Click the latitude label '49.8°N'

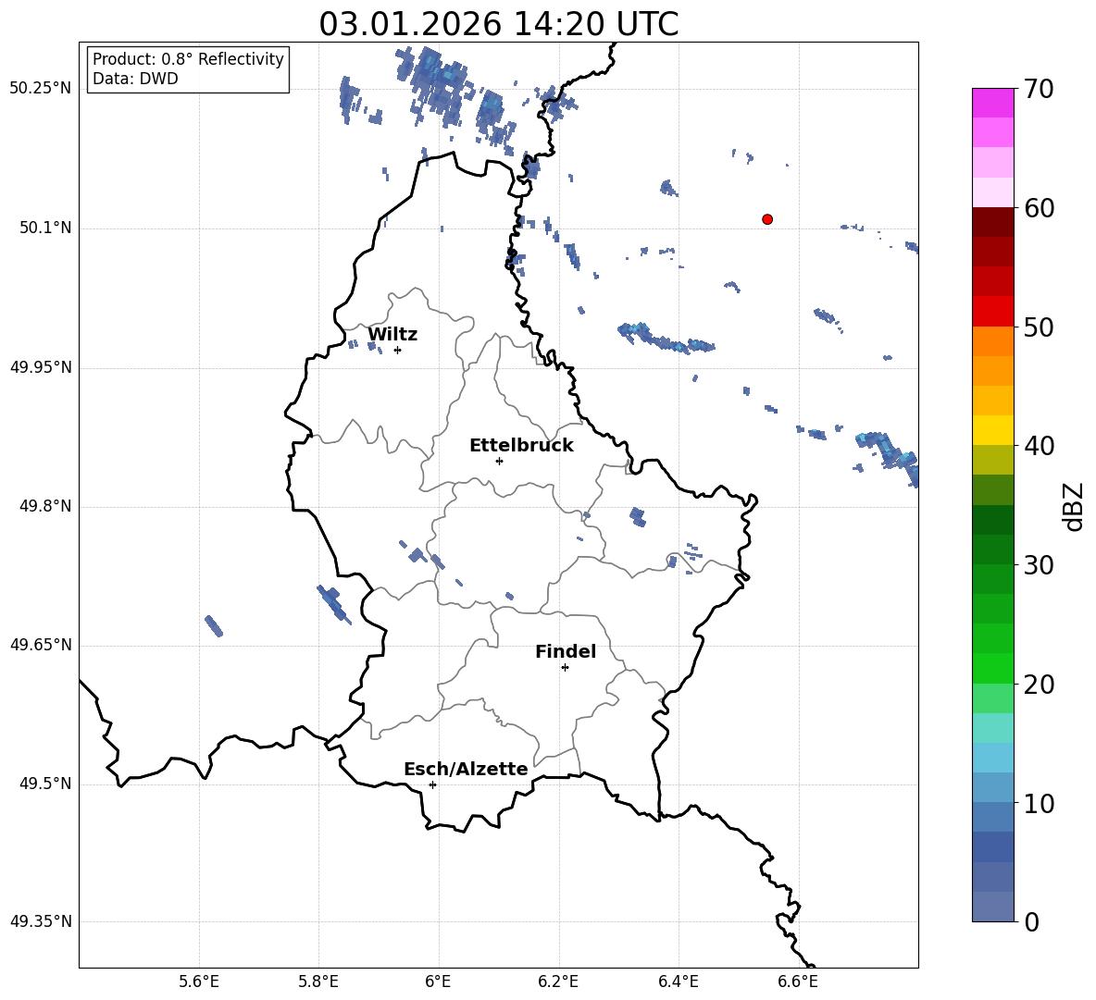pos(45,506)
